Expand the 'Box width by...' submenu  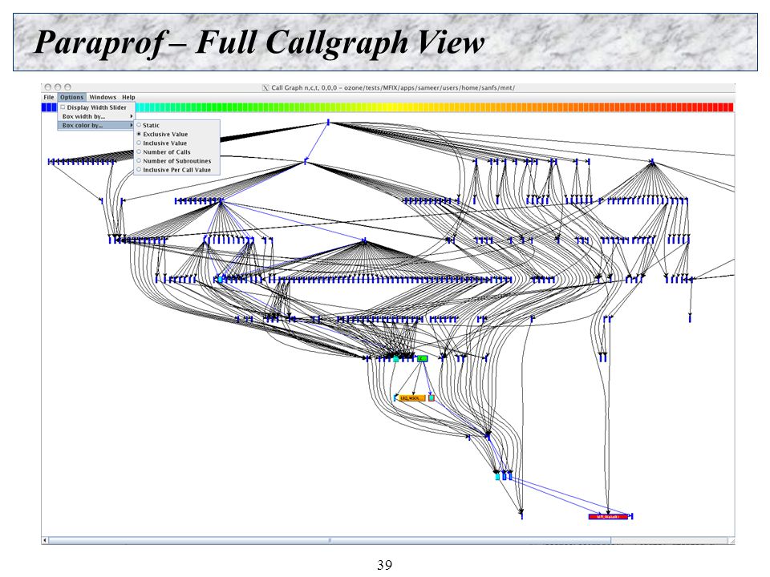(96, 116)
